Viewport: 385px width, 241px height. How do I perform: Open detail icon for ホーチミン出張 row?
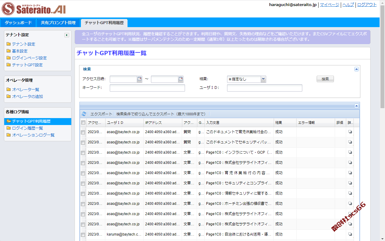click(350, 204)
